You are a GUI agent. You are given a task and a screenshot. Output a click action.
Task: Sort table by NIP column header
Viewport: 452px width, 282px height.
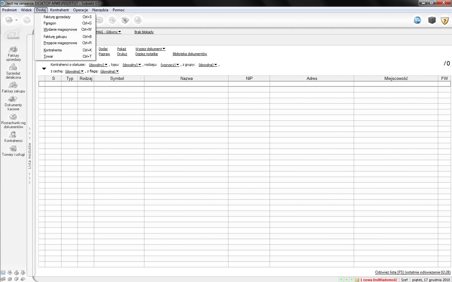pyautogui.click(x=249, y=78)
